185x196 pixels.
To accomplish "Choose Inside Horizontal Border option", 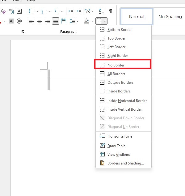I will point(124,101).
